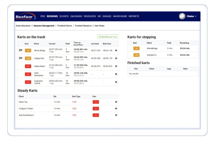The width and height of the screenshot is (215, 141).
Task: Click the Remaining column header
Action: (184, 43)
